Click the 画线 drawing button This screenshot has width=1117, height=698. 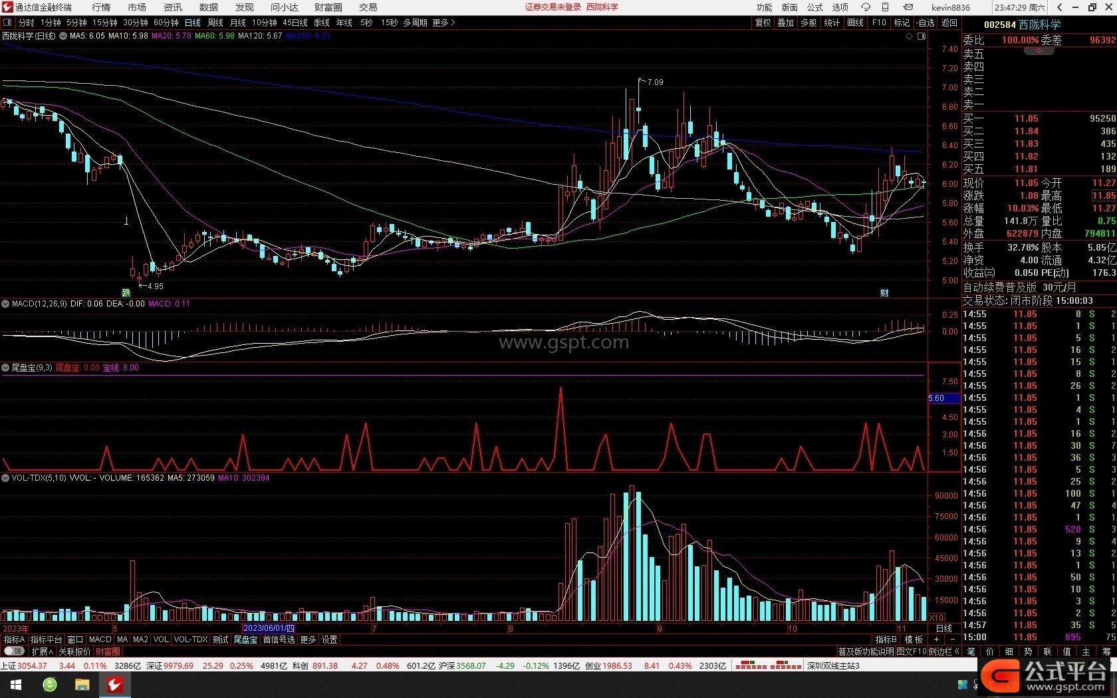(856, 23)
